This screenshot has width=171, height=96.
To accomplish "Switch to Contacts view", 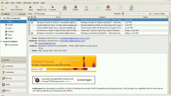I will (14, 66).
